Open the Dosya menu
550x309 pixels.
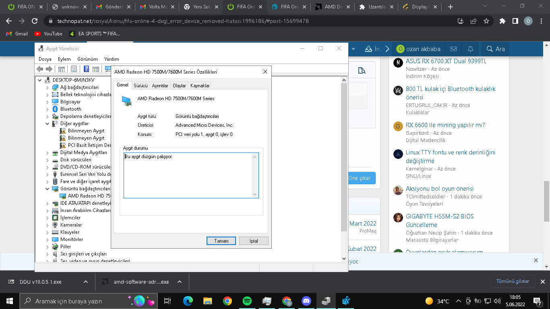45,59
